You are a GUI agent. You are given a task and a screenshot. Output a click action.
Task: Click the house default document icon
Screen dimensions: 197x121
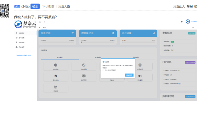[56, 76]
